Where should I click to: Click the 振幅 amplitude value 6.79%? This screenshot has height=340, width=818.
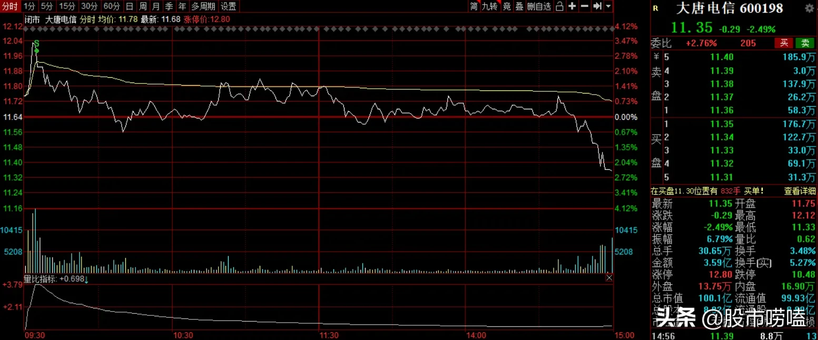[x=718, y=239]
